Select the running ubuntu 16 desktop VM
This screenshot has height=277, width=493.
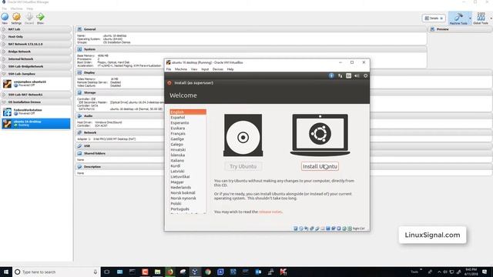[36, 123]
